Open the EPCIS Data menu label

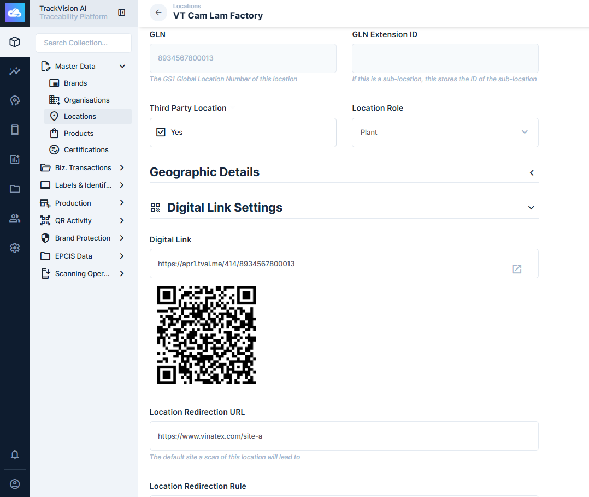click(x=74, y=256)
